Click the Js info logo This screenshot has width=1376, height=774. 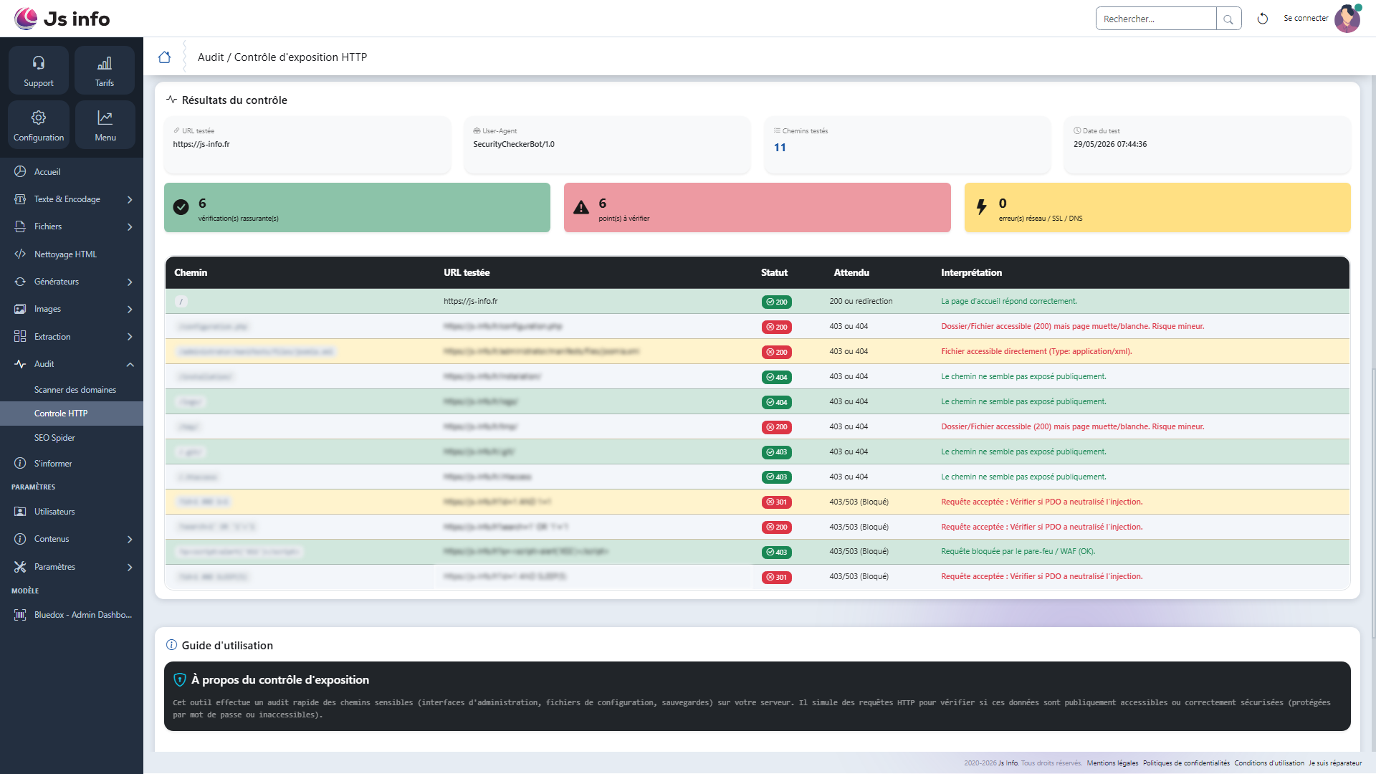tap(62, 19)
